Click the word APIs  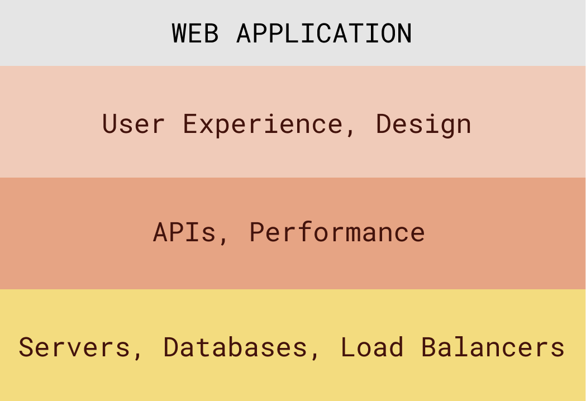click(x=184, y=232)
